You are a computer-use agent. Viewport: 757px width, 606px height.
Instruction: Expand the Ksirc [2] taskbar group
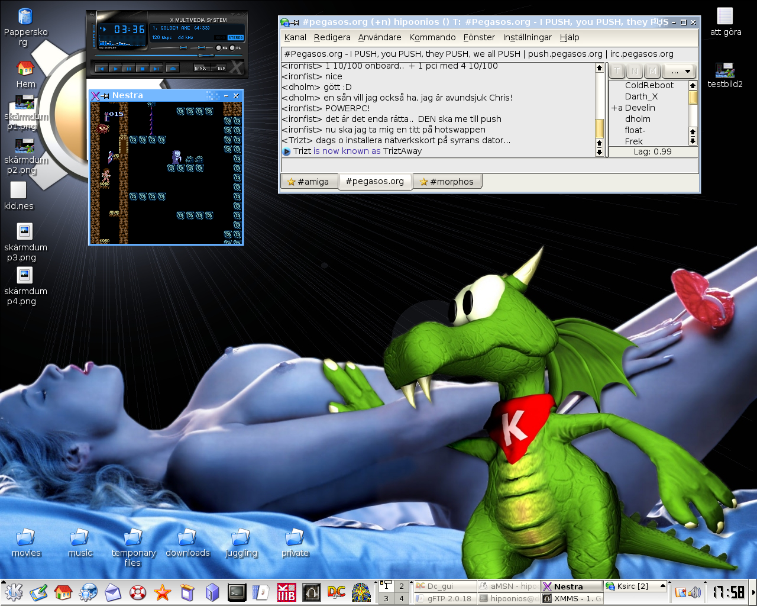click(662, 586)
